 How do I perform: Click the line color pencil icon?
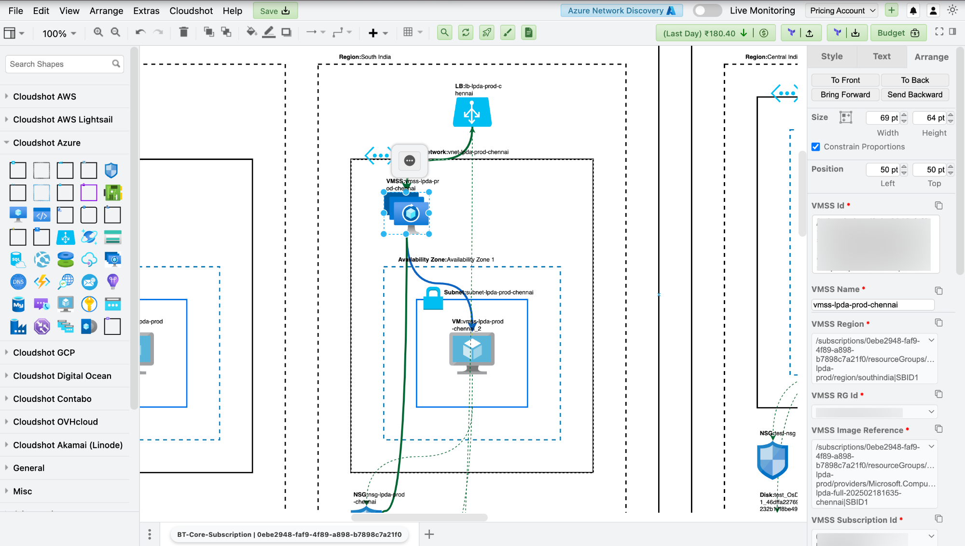(269, 32)
